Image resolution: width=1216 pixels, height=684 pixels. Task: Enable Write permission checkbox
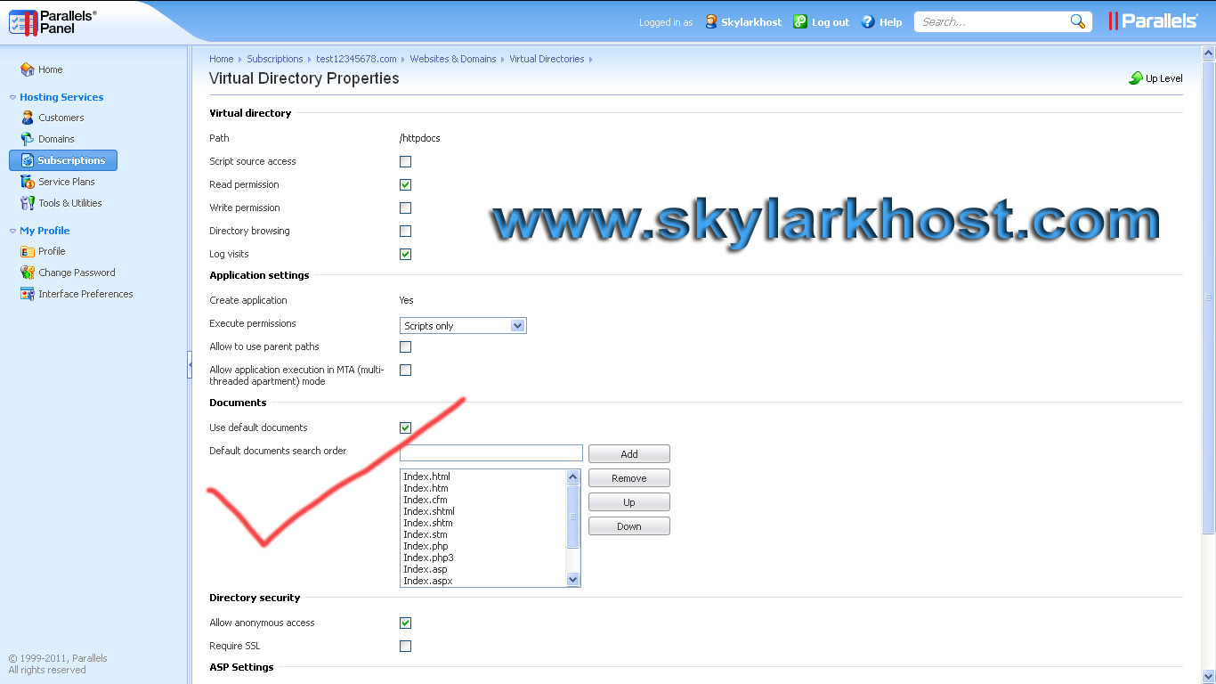(405, 208)
